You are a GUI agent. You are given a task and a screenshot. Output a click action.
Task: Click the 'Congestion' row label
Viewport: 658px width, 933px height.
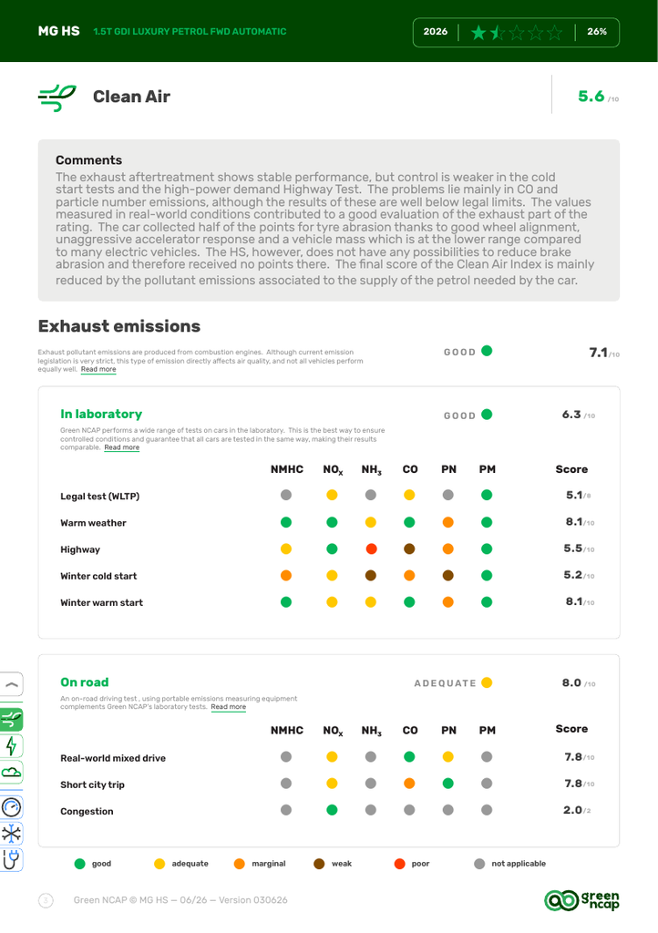(87, 812)
